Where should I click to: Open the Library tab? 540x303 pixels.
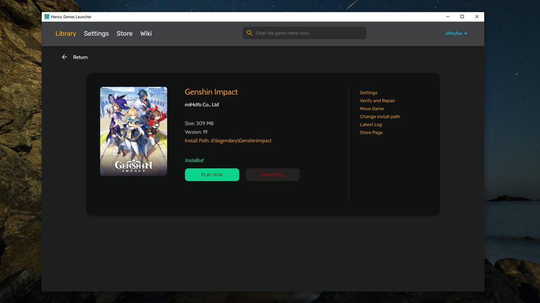click(x=66, y=33)
